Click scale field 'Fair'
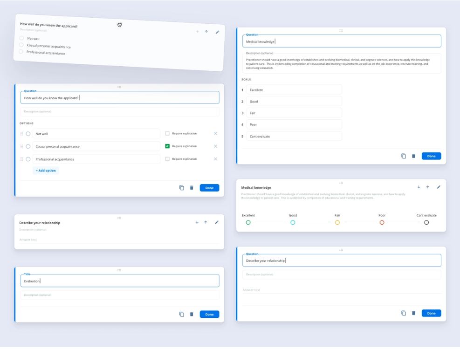The width and height of the screenshot is (460, 349). click(294, 113)
